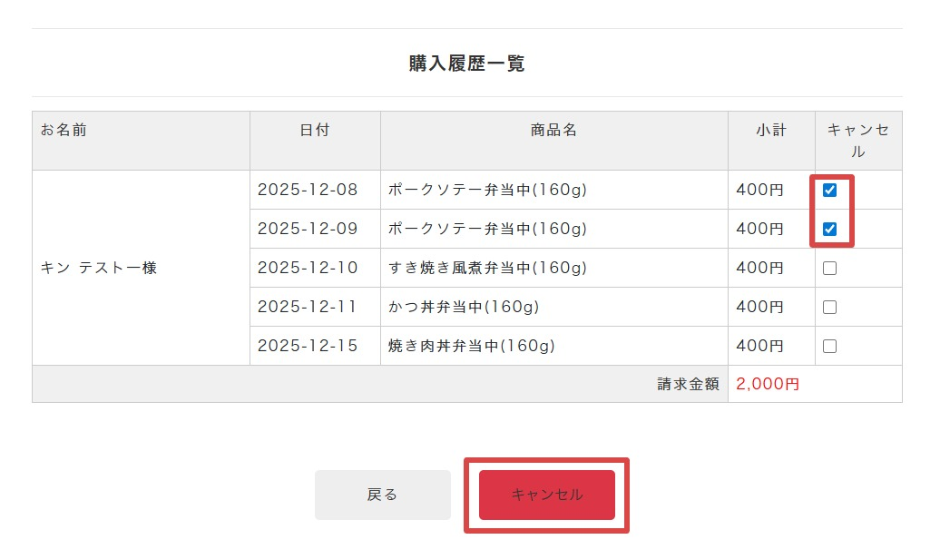Image resolution: width=940 pixels, height=559 pixels.
Task: Select the 2025-12-15 date cell
Action: tap(308, 347)
